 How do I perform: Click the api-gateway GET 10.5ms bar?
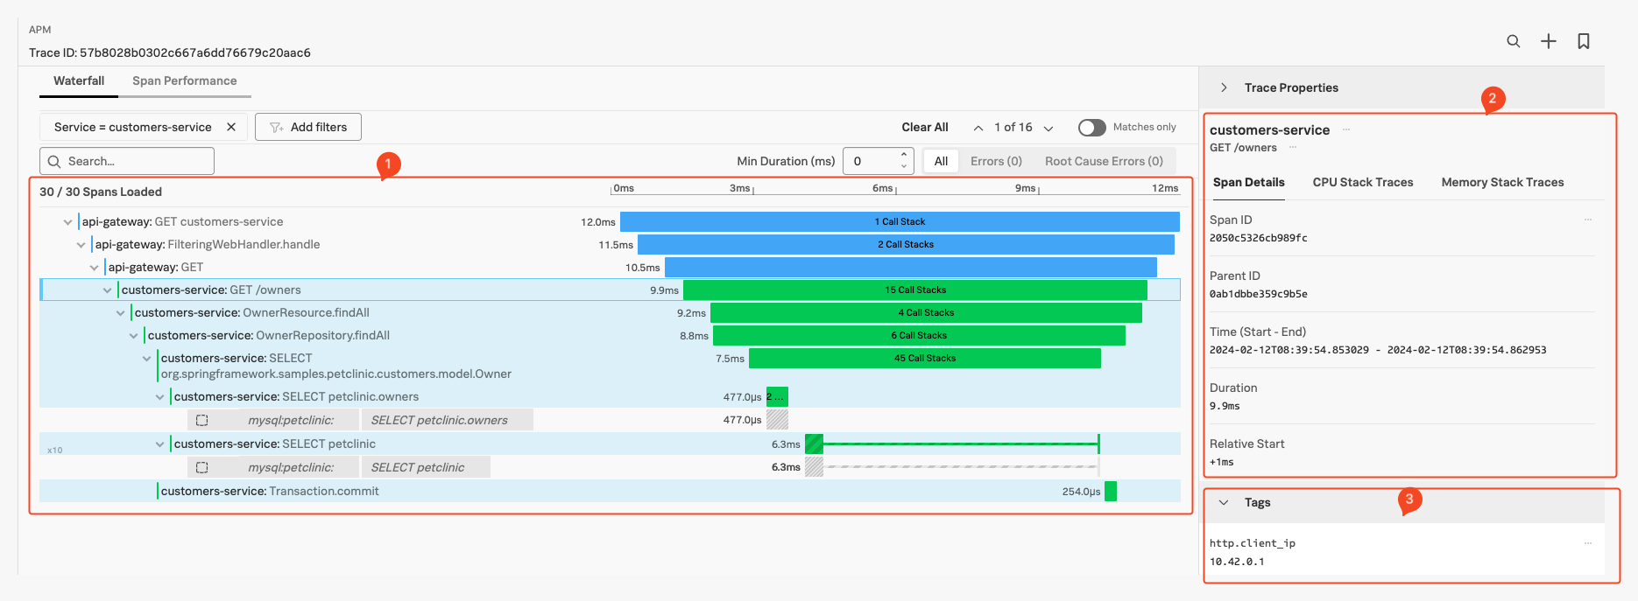coord(911,267)
